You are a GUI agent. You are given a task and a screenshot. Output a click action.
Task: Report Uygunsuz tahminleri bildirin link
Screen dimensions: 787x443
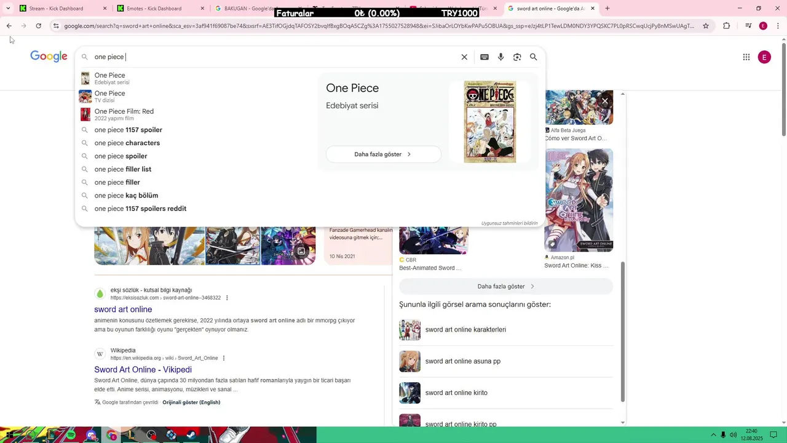coord(509,223)
